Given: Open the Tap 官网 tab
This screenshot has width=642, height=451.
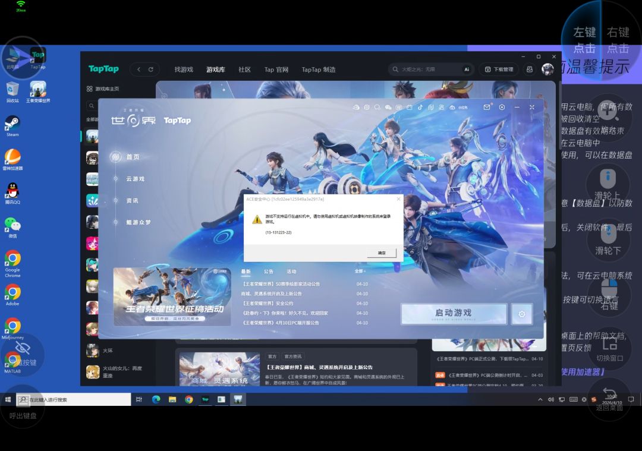Looking at the screenshot, I should click(276, 70).
